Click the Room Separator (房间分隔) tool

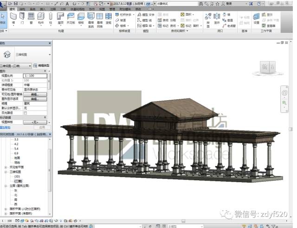point(167,20)
